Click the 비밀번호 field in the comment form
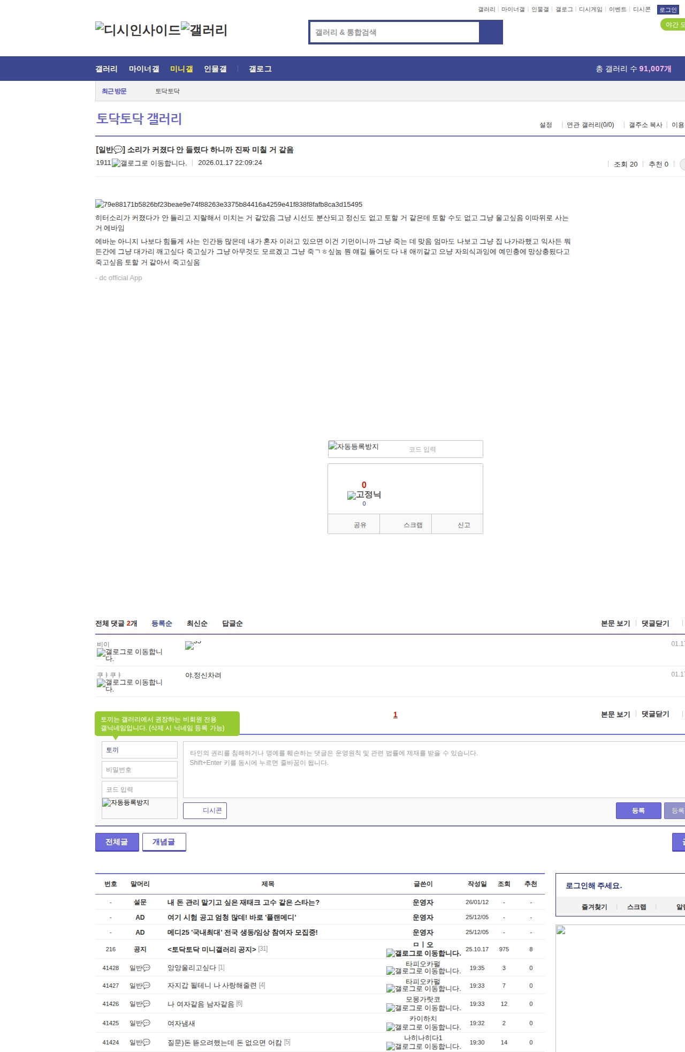The image size is (685, 1052). [140, 770]
